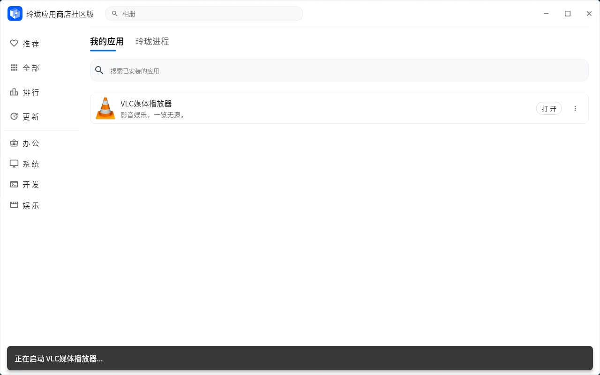
Task: Click the VLC媒体播放器 app title
Action: tap(146, 104)
